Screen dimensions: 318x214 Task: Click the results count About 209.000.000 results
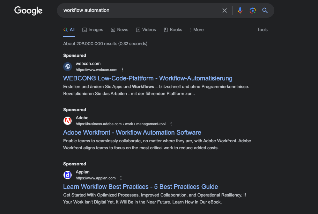(x=105, y=44)
